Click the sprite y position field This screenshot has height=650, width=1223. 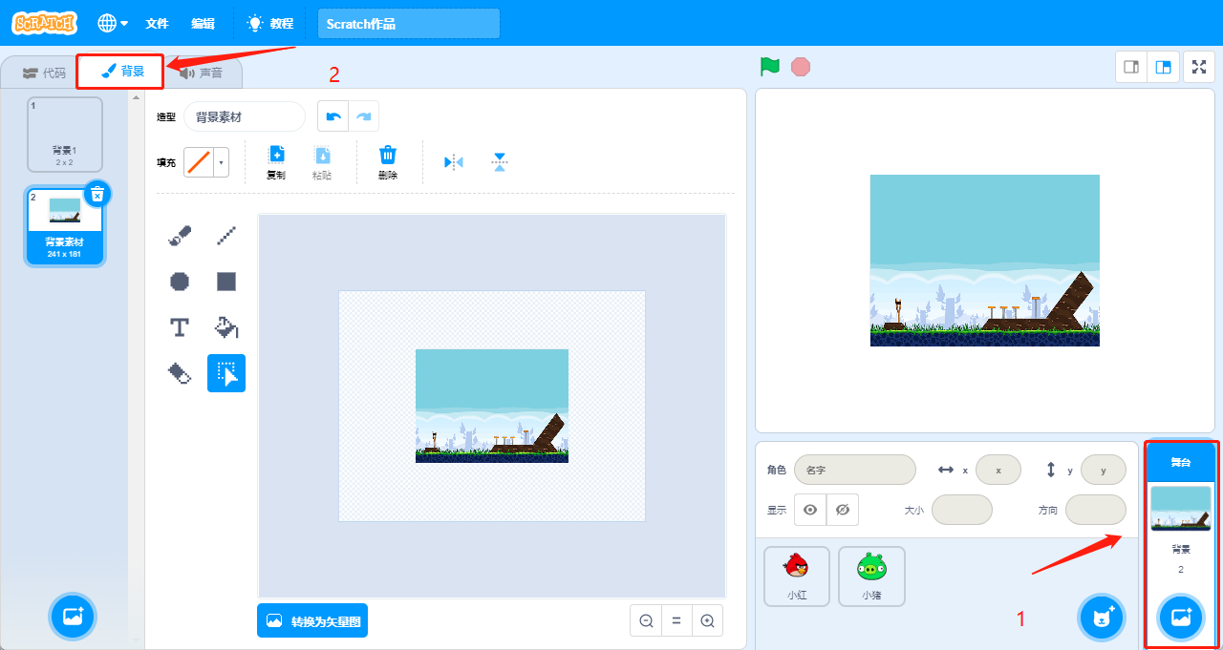(x=1104, y=470)
